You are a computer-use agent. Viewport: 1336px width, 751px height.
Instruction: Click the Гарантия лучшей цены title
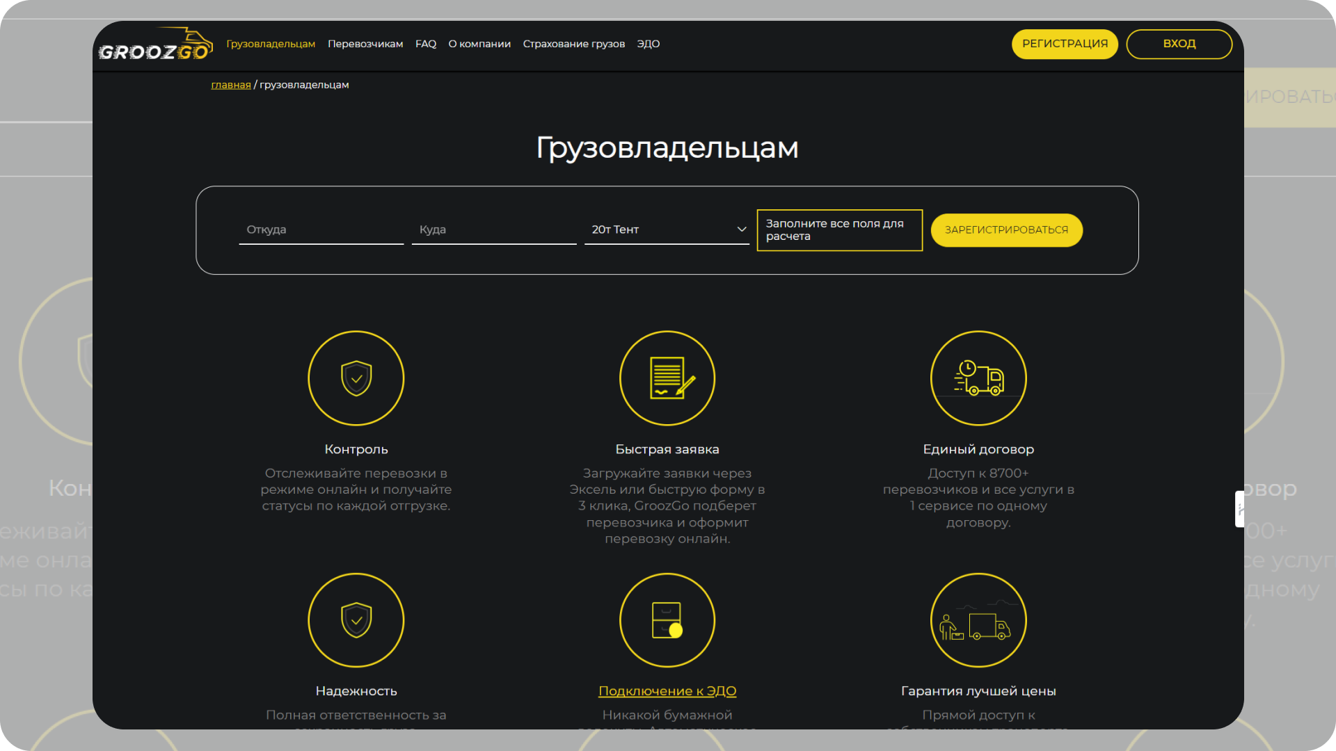(978, 691)
